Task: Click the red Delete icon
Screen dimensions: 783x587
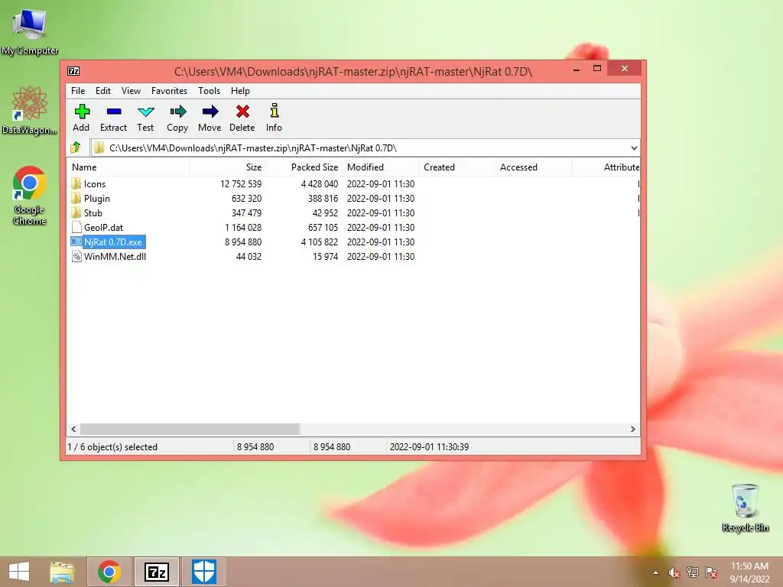Action: coord(242,111)
